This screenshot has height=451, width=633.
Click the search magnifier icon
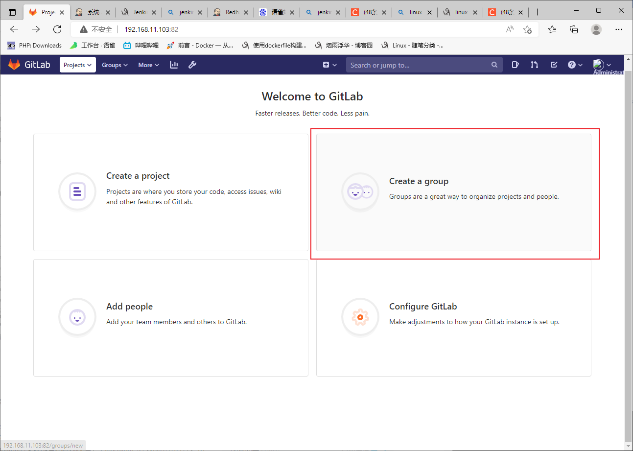coord(494,65)
